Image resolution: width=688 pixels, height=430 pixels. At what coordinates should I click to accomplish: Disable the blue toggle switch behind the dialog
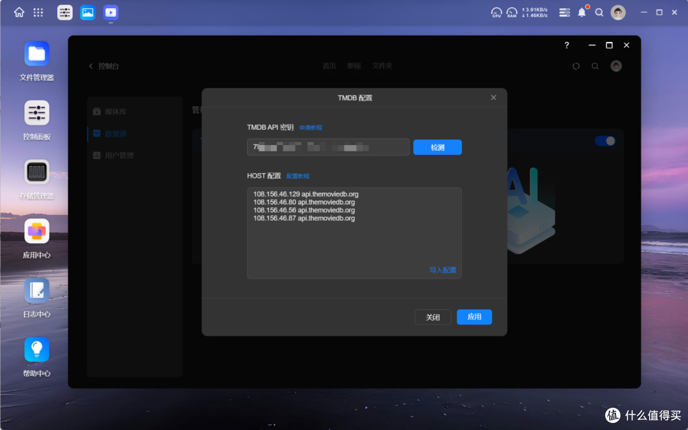[605, 141]
